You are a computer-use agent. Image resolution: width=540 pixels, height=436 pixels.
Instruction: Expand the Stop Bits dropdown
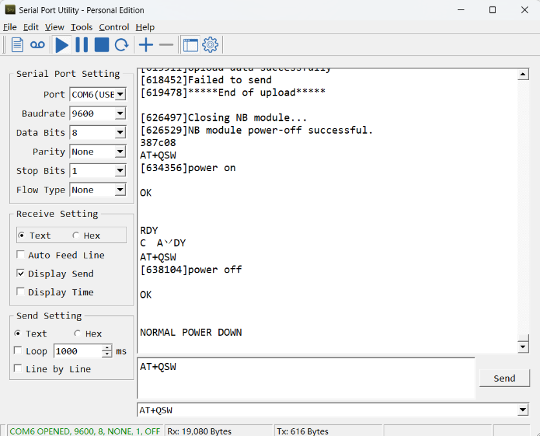120,171
